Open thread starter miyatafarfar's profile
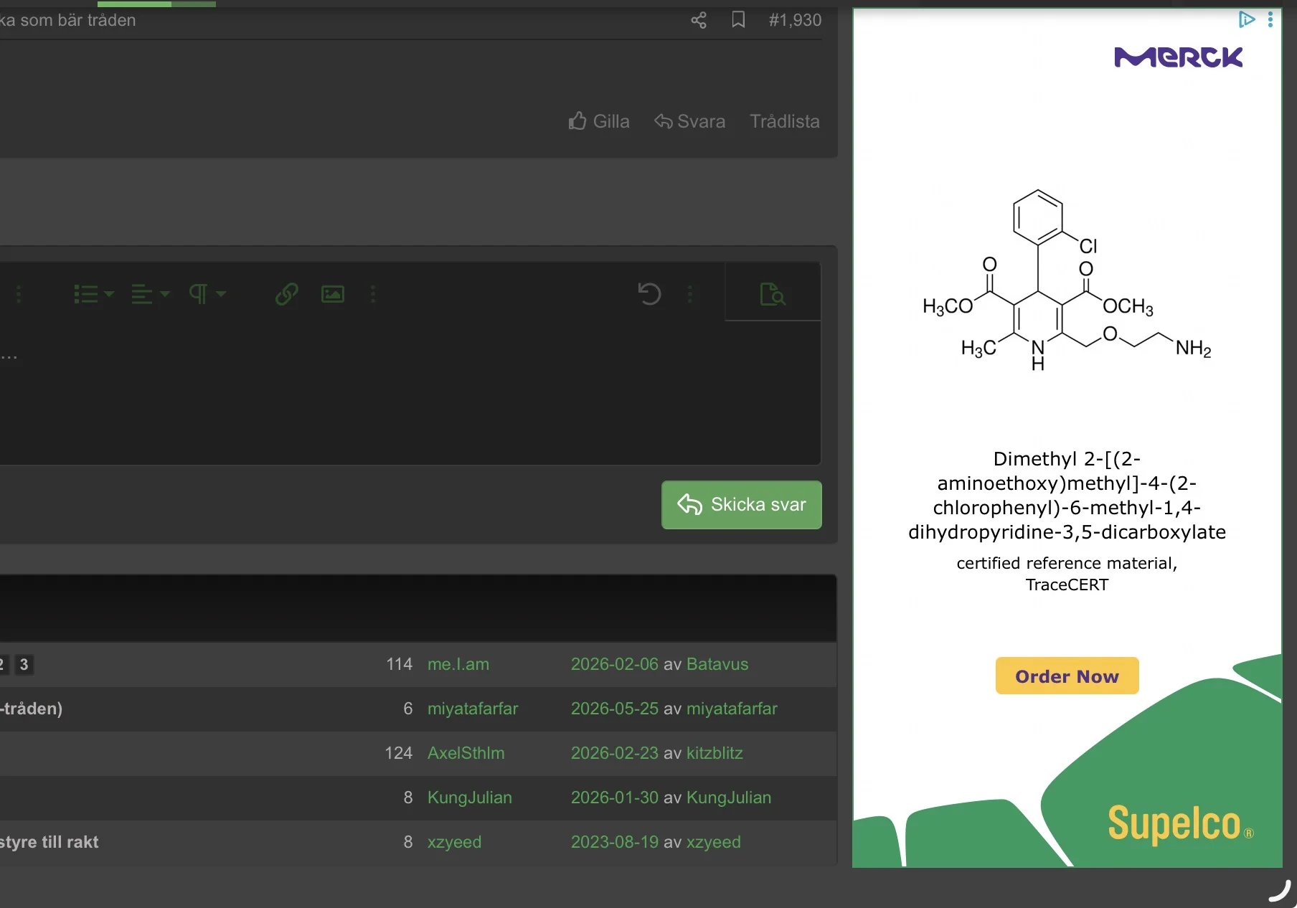 (x=473, y=709)
